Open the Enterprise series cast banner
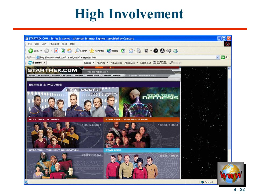This screenshot has height=194, width=258. (x=73, y=102)
